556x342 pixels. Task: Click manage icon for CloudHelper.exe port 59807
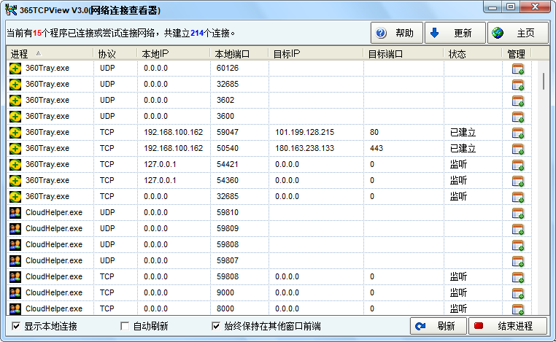tap(518, 261)
